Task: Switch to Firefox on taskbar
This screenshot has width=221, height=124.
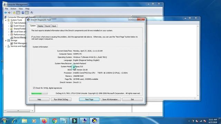Action: [x=45, y=121]
